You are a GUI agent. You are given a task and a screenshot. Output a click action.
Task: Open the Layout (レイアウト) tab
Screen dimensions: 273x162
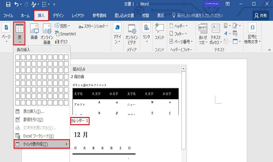(78, 16)
